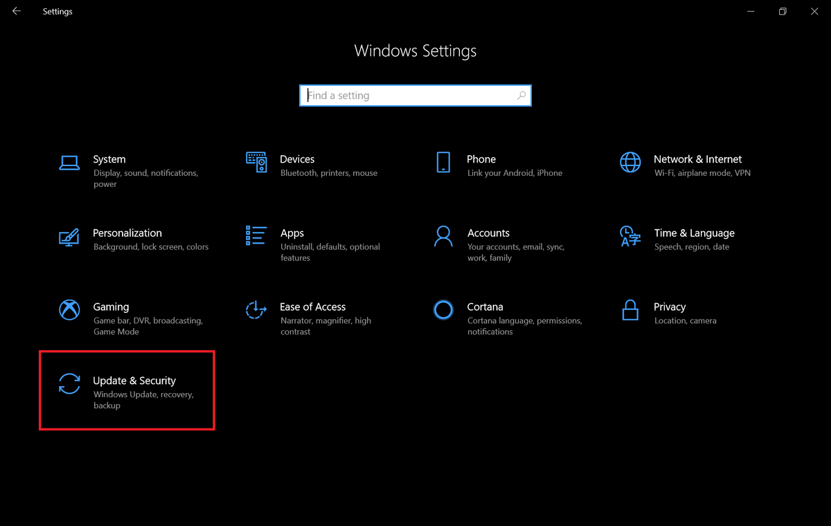Viewport: 831px width, 526px height.
Task: Select the Personalization background icon
Action: pyautogui.click(x=69, y=236)
